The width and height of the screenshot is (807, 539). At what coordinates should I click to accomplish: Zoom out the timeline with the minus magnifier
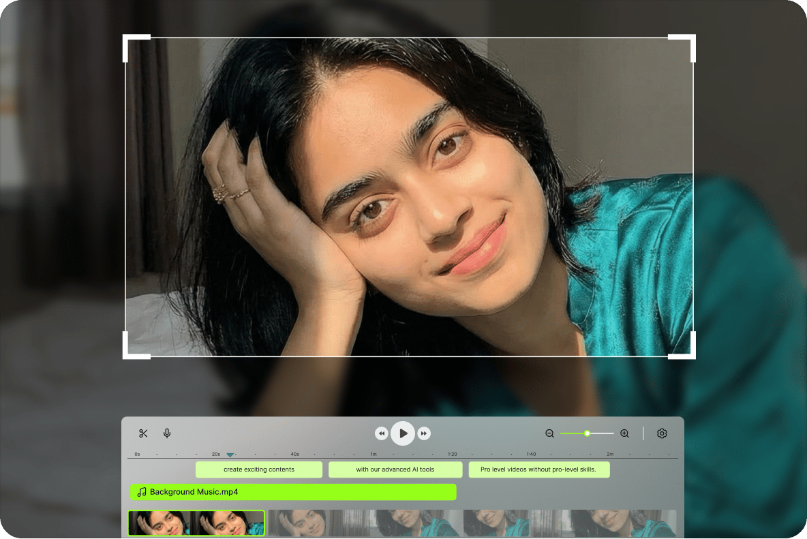[x=549, y=433]
